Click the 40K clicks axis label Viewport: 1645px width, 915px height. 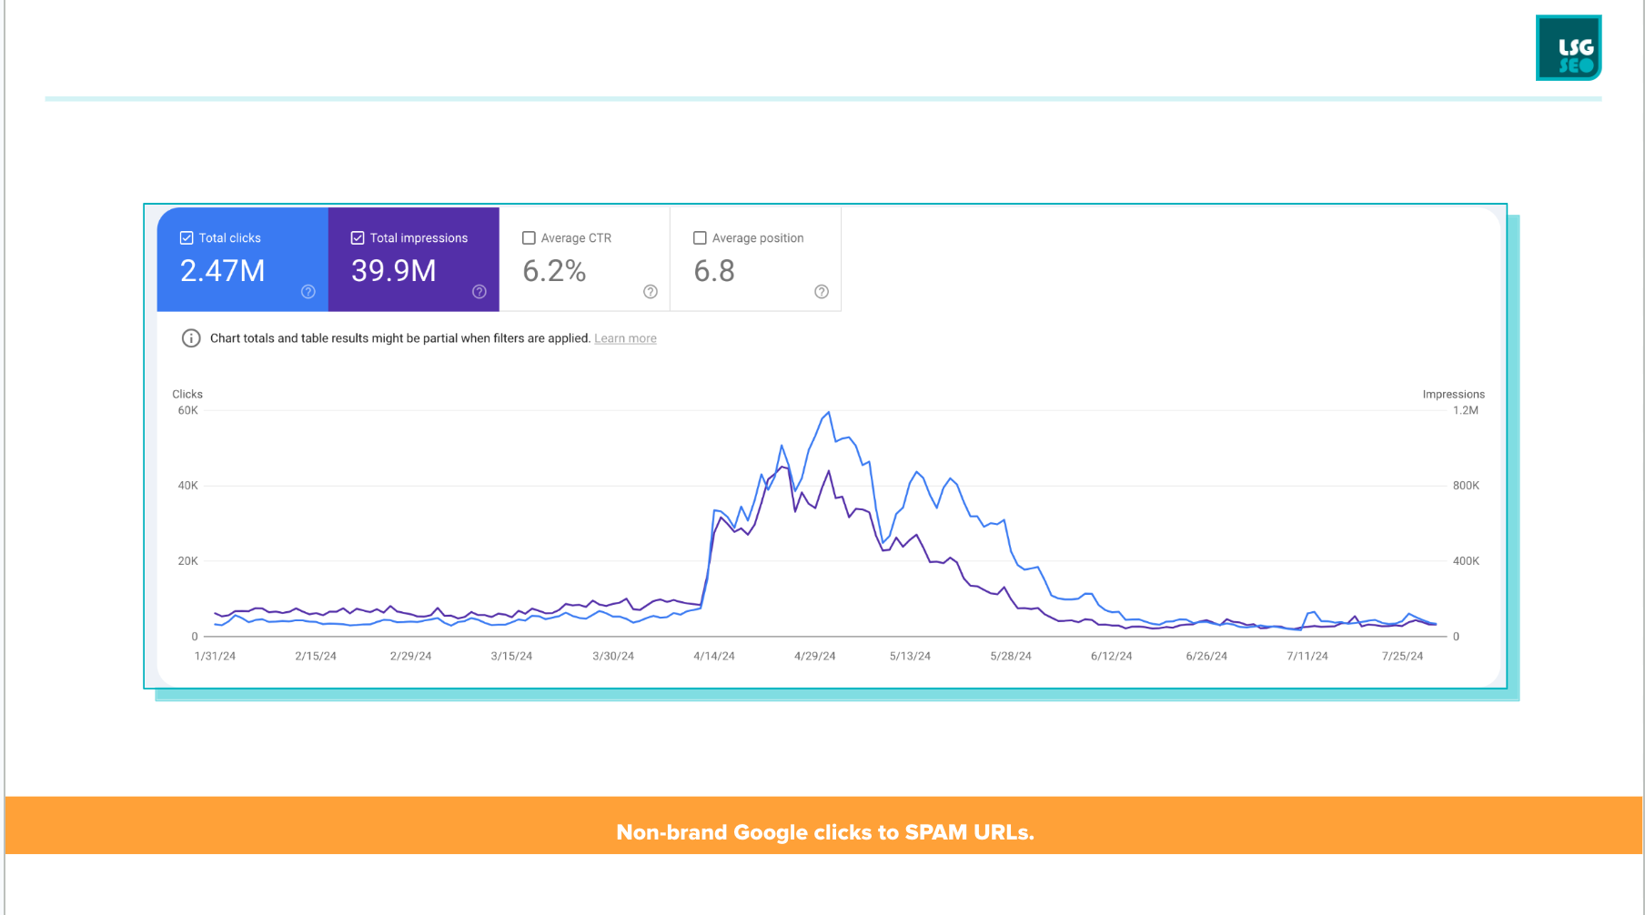pos(187,486)
